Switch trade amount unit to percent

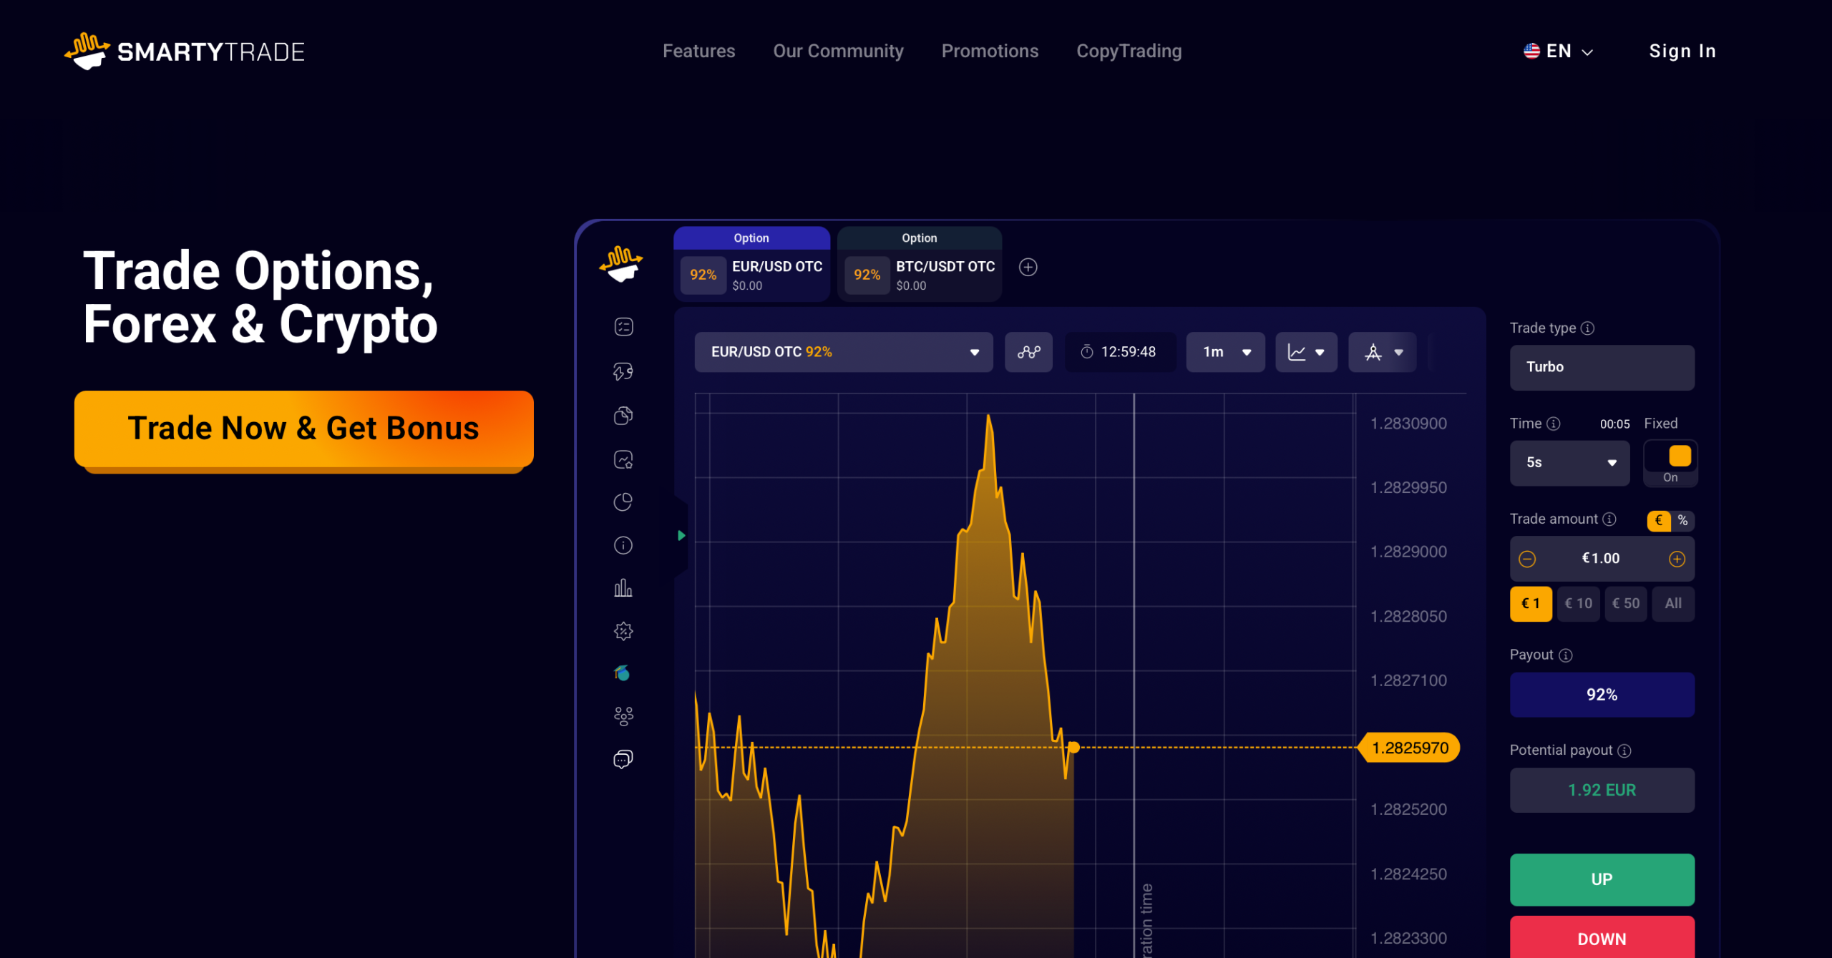(1683, 520)
